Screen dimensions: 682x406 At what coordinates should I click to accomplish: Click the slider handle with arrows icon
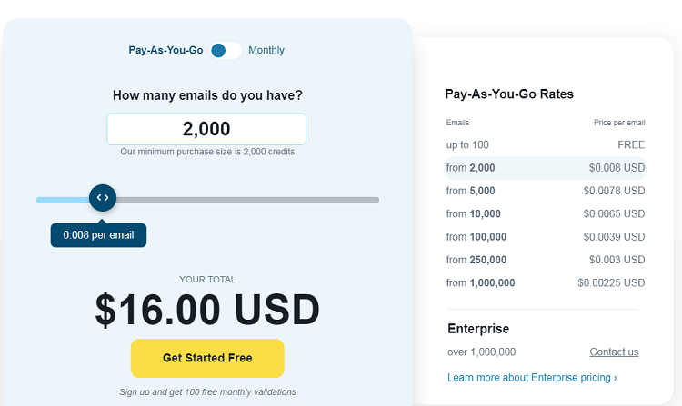click(x=103, y=198)
